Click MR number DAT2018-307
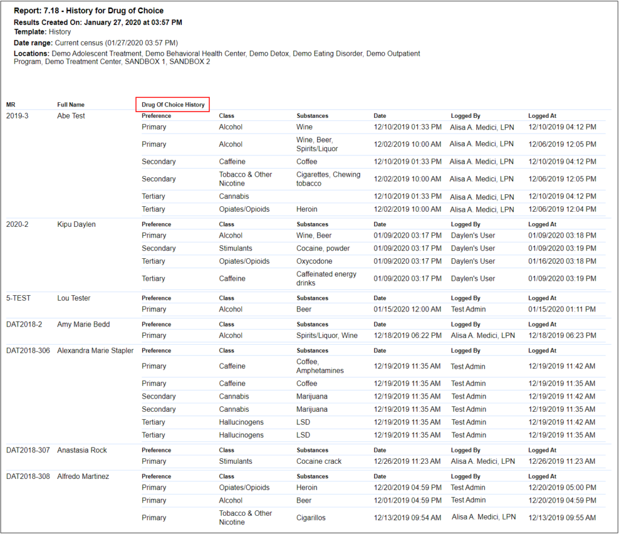 point(28,450)
